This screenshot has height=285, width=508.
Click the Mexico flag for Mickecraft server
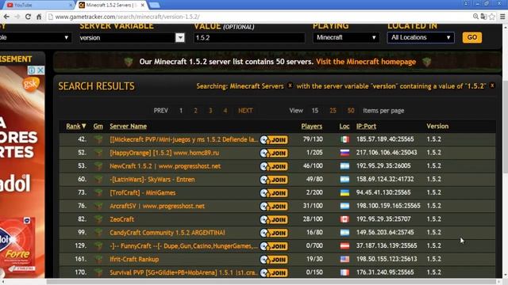pyautogui.click(x=344, y=139)
